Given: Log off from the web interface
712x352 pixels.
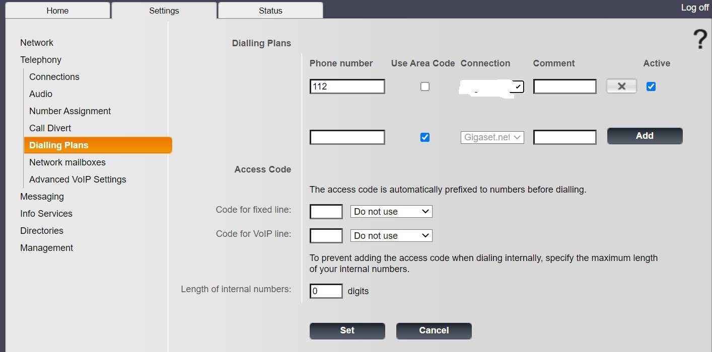Looking at the screenshot, I should 694,8.
